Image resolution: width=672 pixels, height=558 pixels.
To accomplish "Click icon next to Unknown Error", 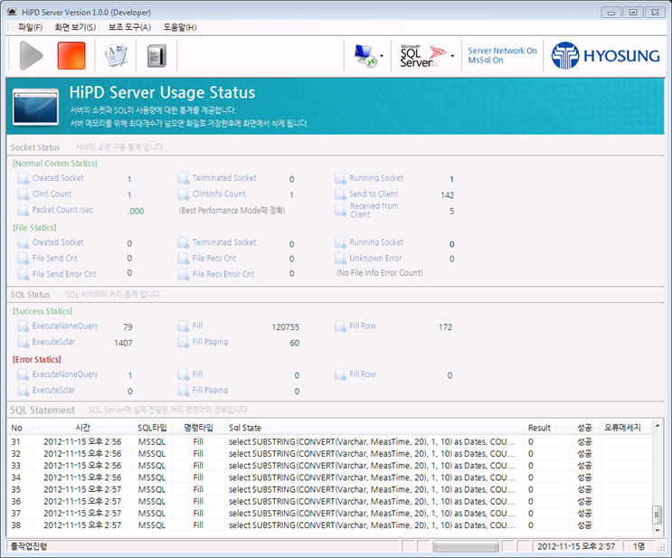I will tap(340, 259).
